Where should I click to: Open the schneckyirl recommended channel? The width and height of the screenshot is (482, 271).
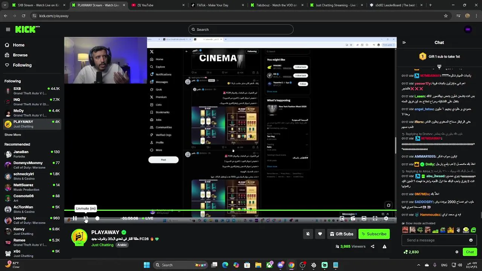click(32, 176)
